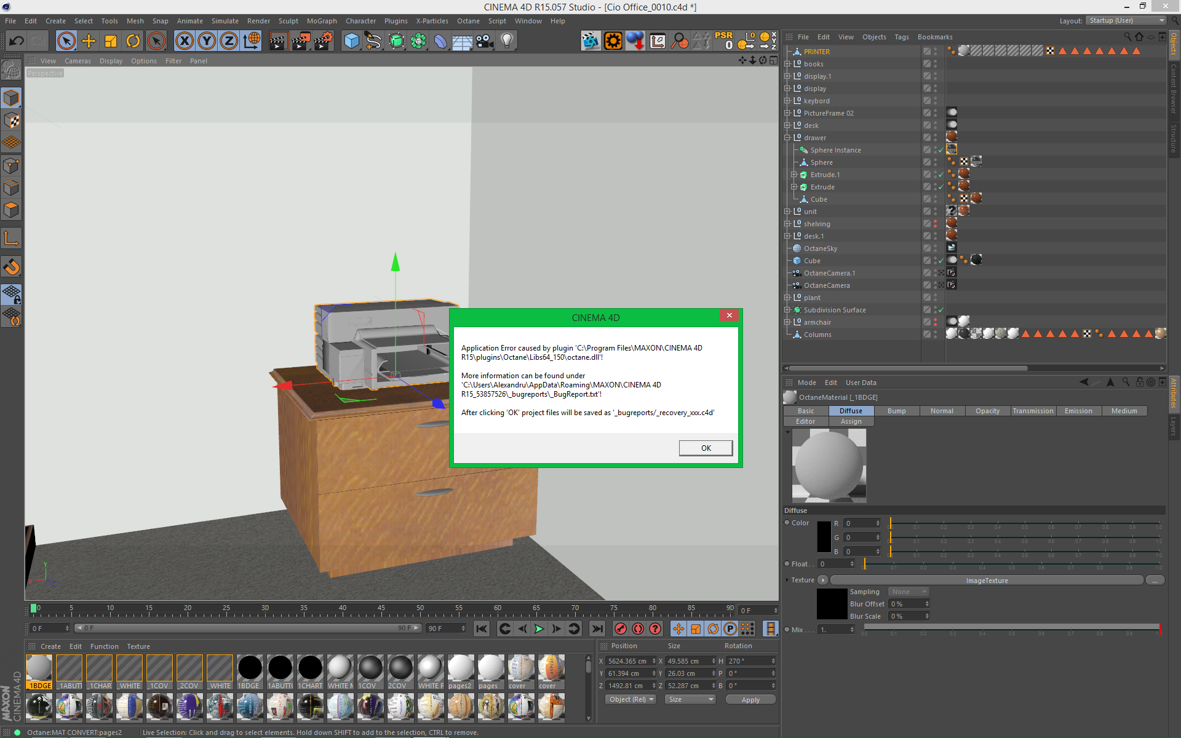Open the Object (Rel) coordinates dropdown

click(x=630, y=699)
